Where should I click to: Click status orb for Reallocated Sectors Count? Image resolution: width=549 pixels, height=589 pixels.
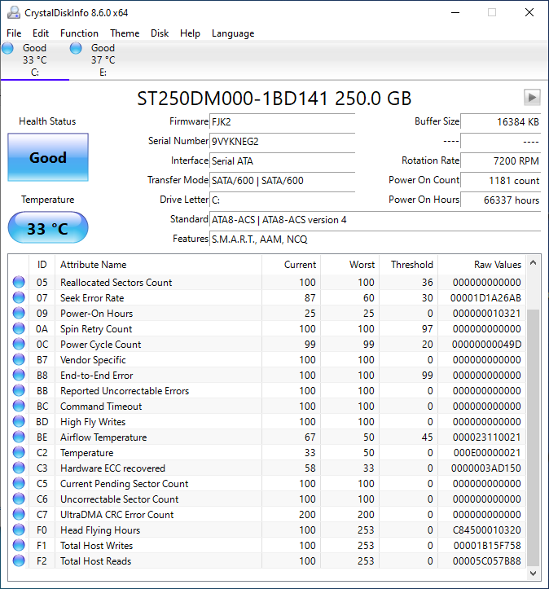pyautogui.click(x=19, y=282)
